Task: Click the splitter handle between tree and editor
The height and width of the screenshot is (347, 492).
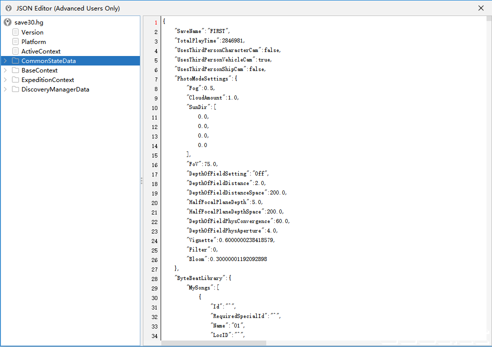Action: tap(141, 180)
